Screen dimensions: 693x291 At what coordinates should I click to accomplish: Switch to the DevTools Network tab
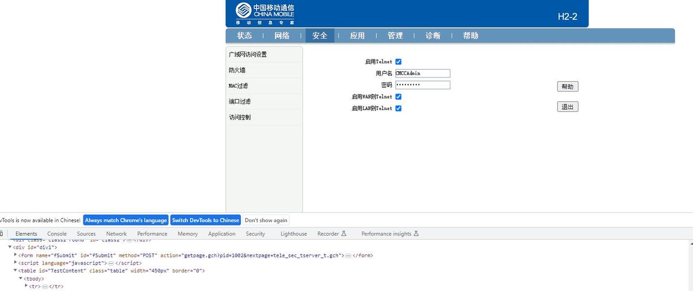point(116,234)
